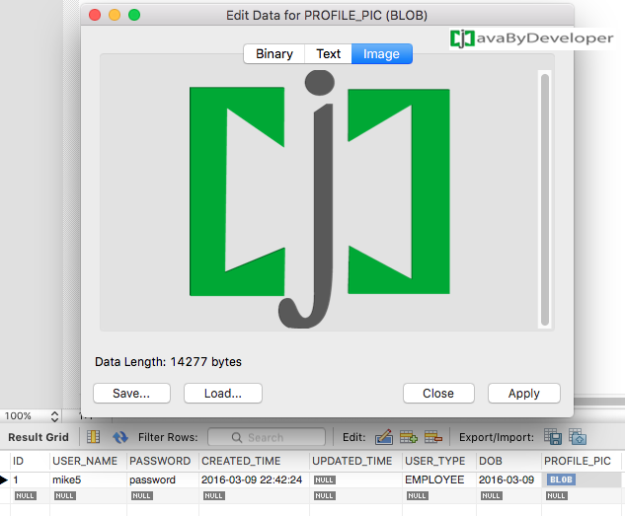Viewport: 625px width, 516px height.
Task: Click the PASSWORD column header
Action: [163, 461]
